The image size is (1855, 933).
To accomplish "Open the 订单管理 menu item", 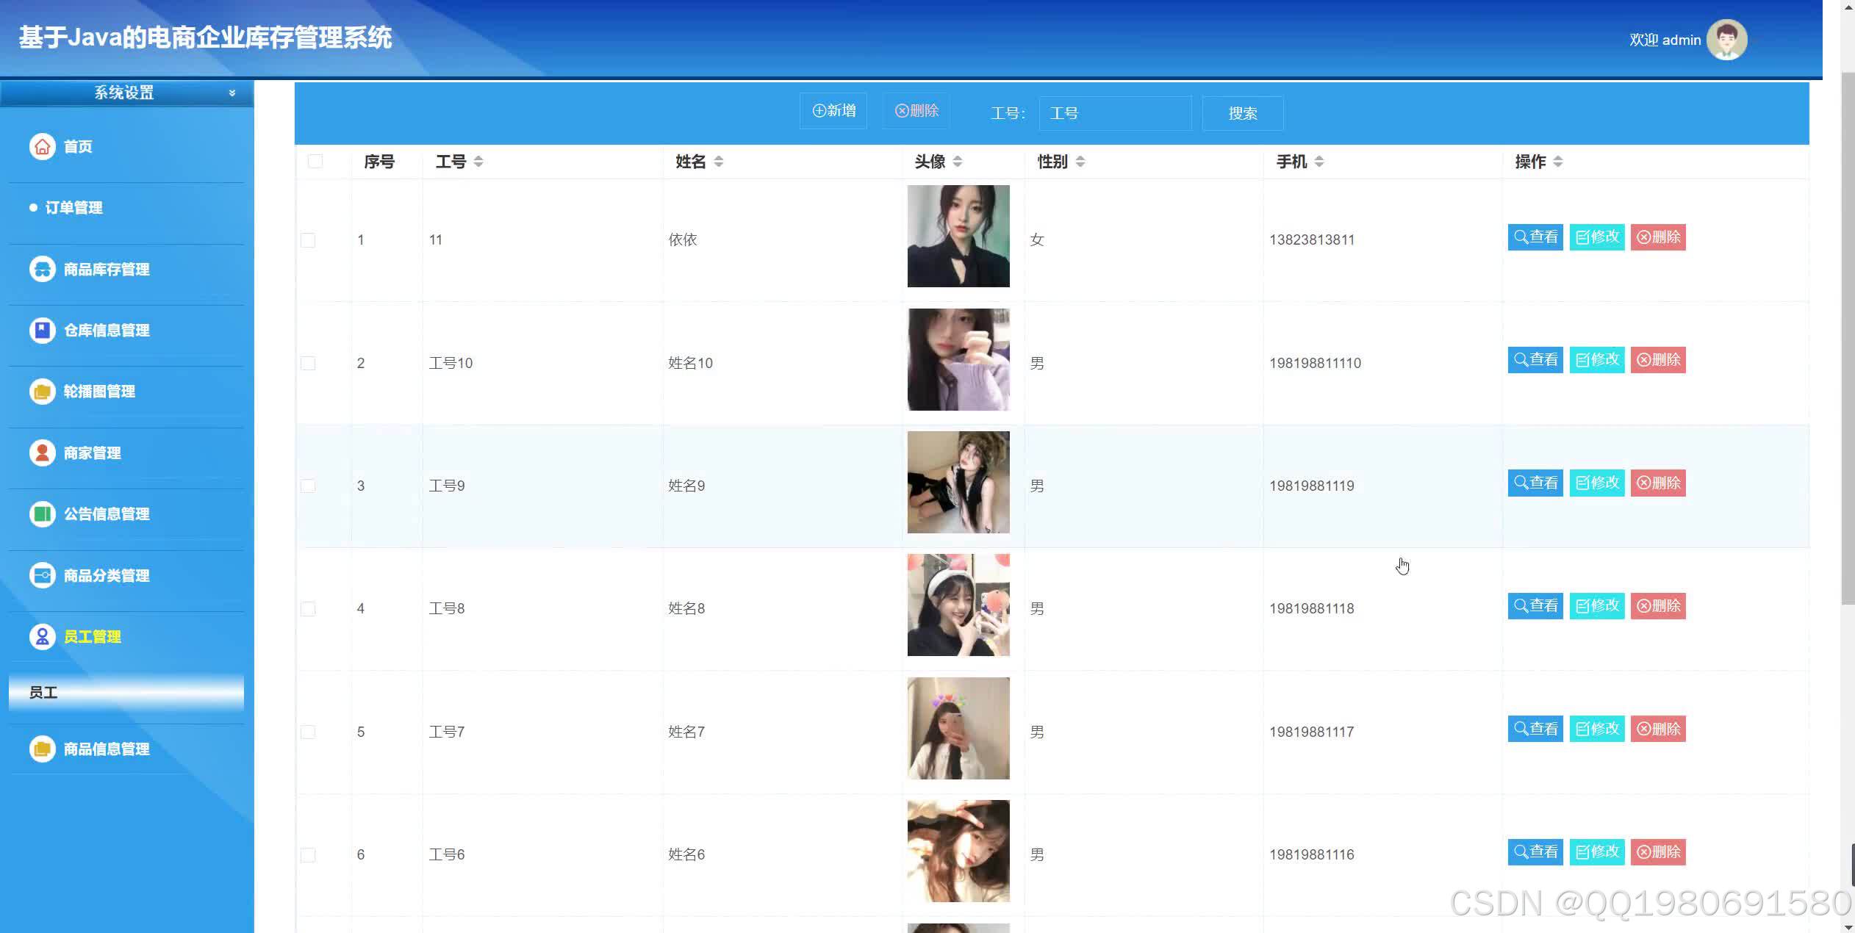I will [x=73, y=207].
